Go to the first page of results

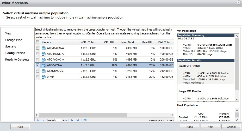(x=38, y=121)
